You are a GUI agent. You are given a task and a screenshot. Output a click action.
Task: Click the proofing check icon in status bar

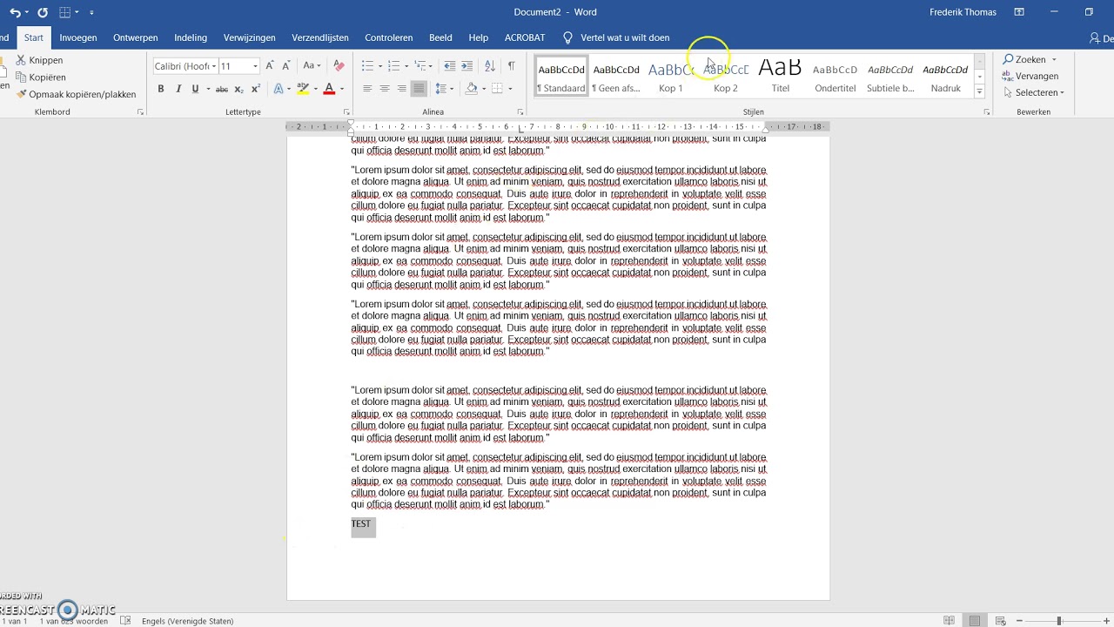[125, 621]
